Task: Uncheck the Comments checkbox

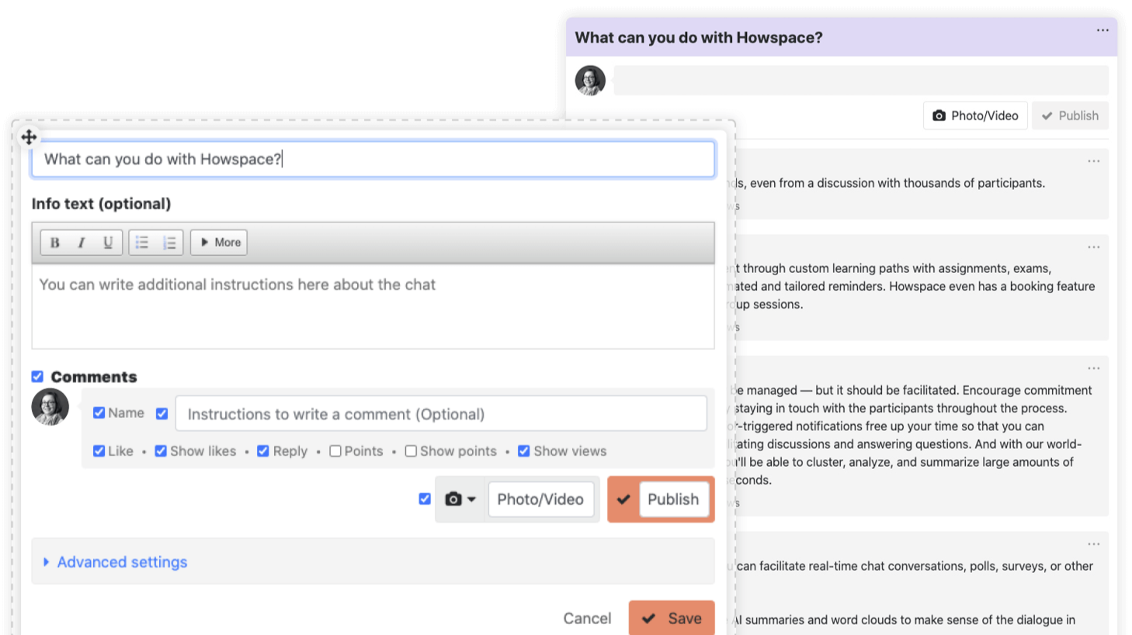Action: (37, 377)
